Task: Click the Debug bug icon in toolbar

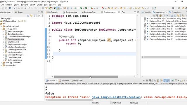Action: 75,8
